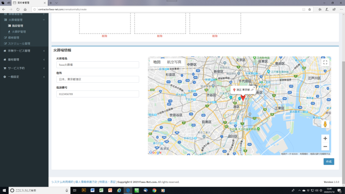Open the Windows Start menu
Image resolution: width=345 pixels, height=194 pixels.
point(4,191)
